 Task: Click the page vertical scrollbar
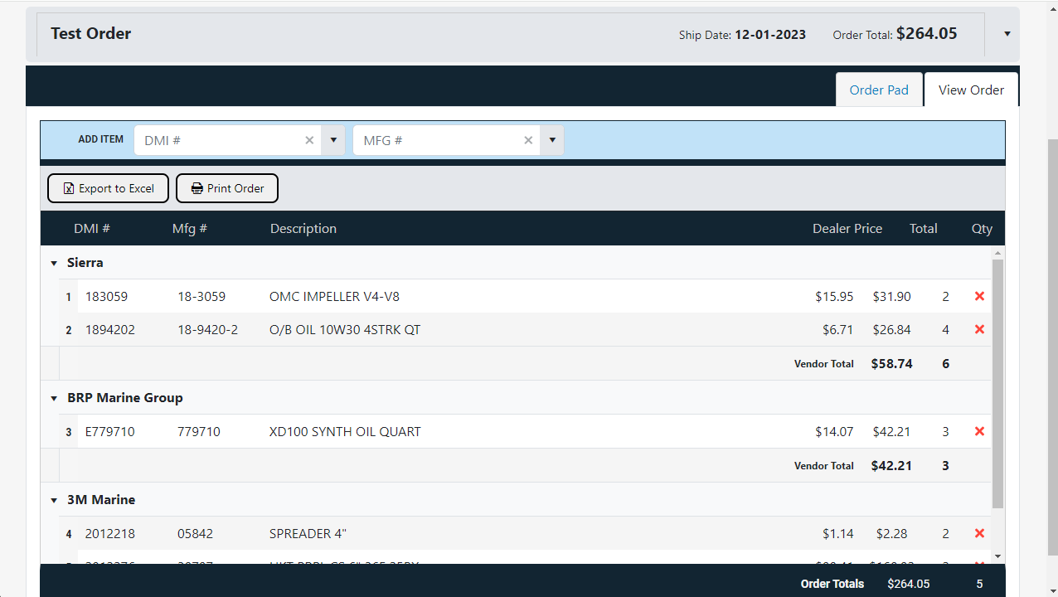tap(1051, 348)
